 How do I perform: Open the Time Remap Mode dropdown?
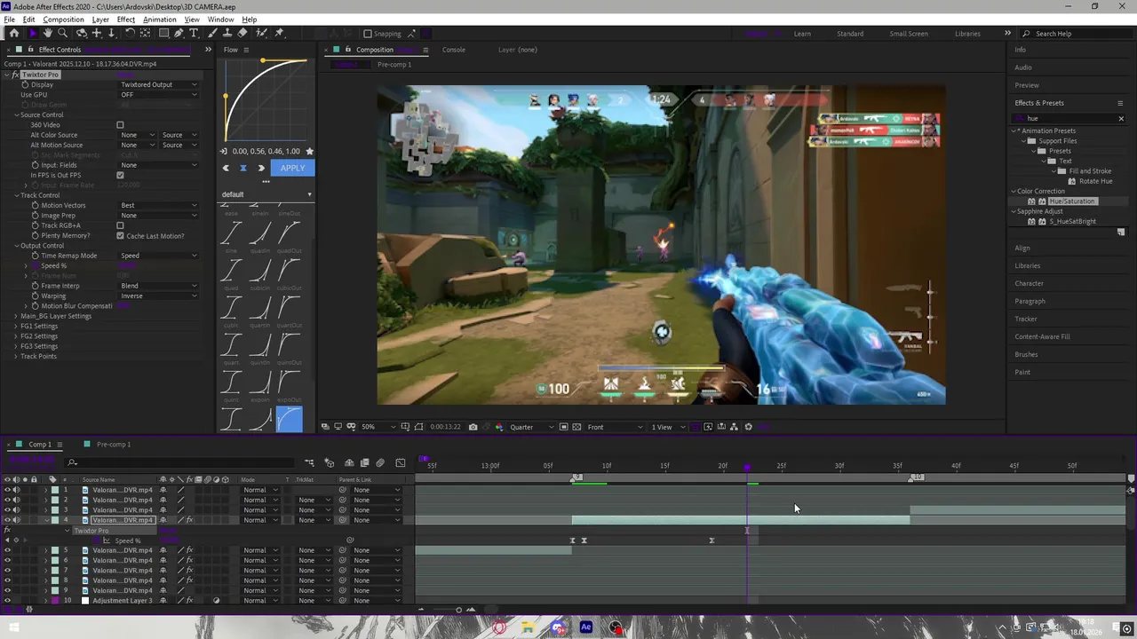(x=159, y=256)
